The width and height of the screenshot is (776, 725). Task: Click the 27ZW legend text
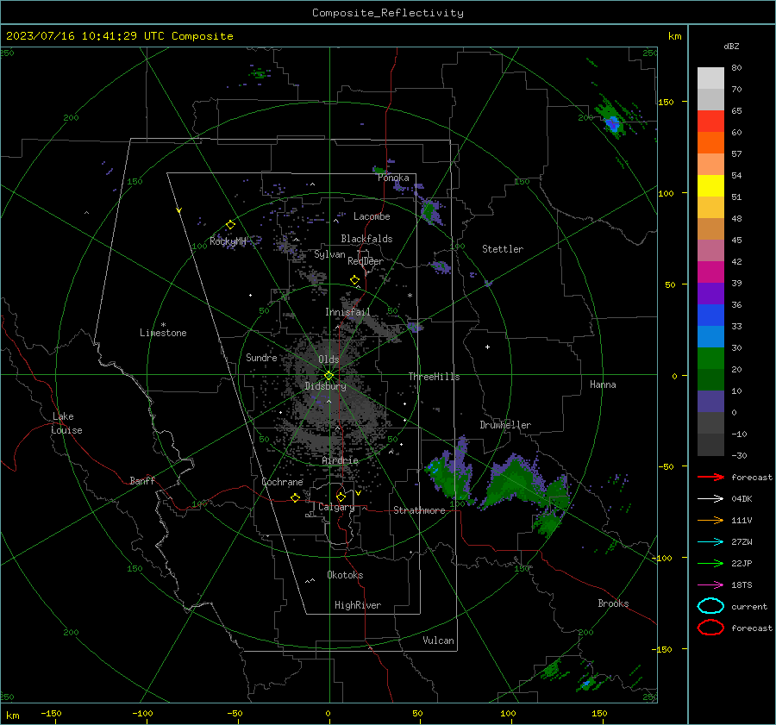(x=742, y=542)
